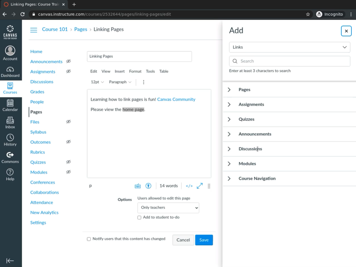Open the Calendar in global navigation
356x267 pixels.
pyautogui.click(x=10, y=105)
